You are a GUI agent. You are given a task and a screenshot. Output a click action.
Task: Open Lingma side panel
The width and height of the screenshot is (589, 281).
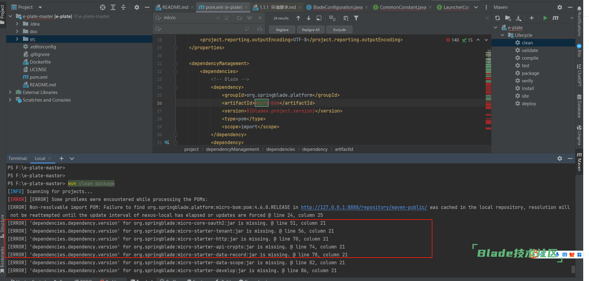tap(579, 135)
